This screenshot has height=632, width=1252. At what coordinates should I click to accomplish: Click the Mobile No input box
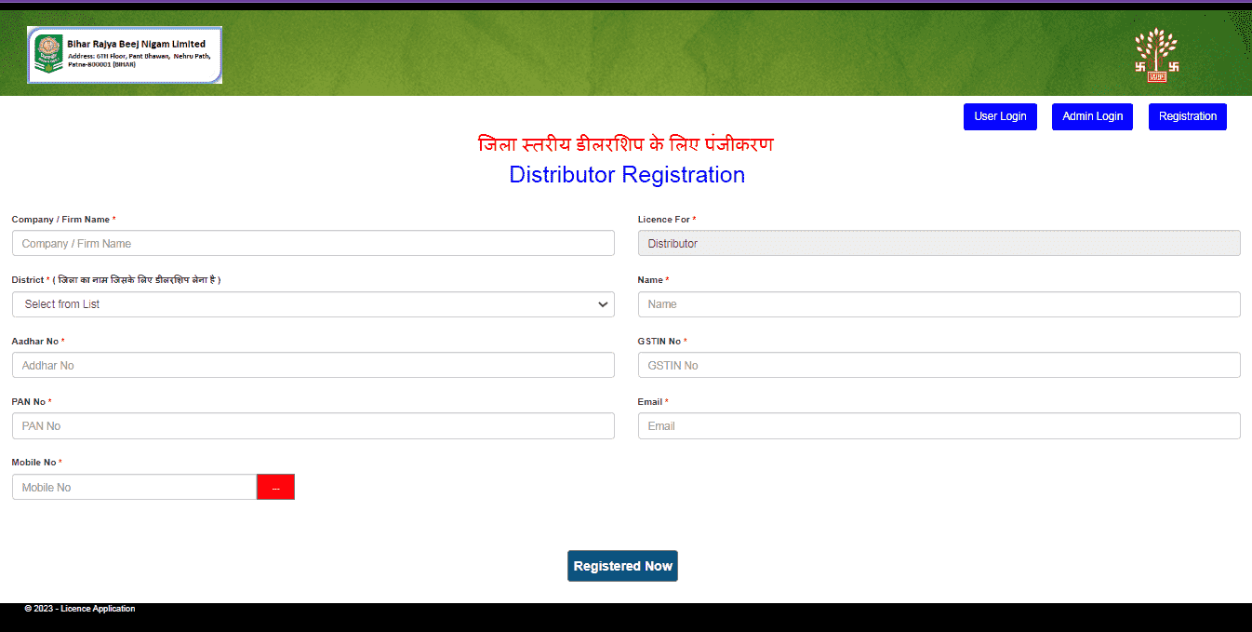point(134,486)
